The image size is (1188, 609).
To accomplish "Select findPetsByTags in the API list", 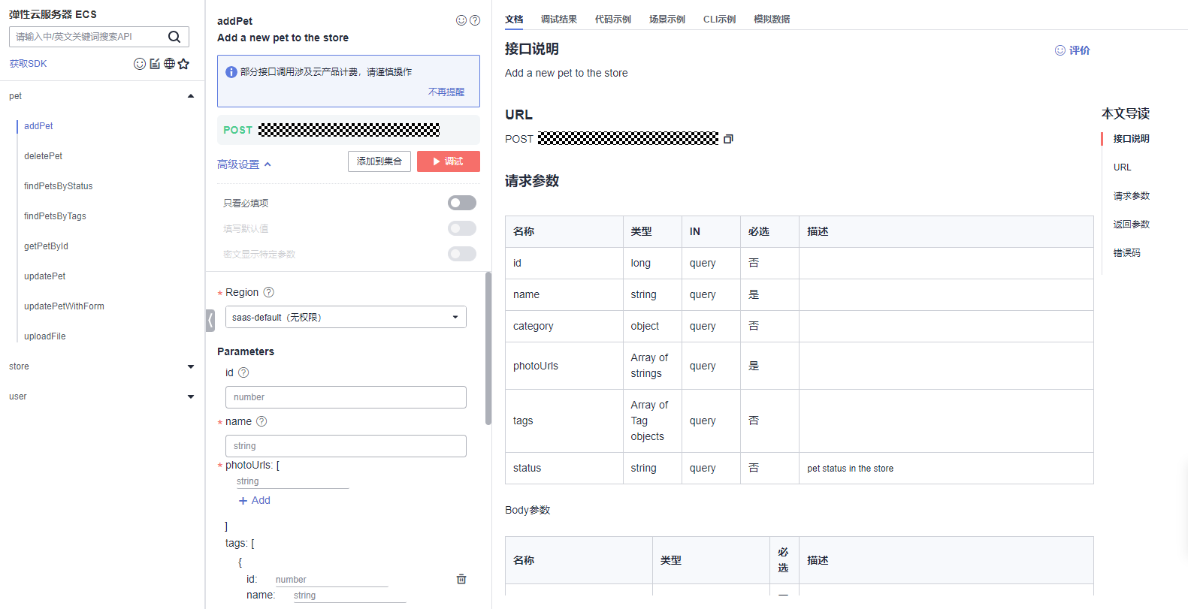I will pyautogui.click(x=55, y=216).
